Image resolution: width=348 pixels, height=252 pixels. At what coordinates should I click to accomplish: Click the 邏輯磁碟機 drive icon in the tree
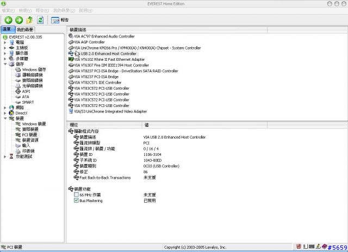coord(18,75)
